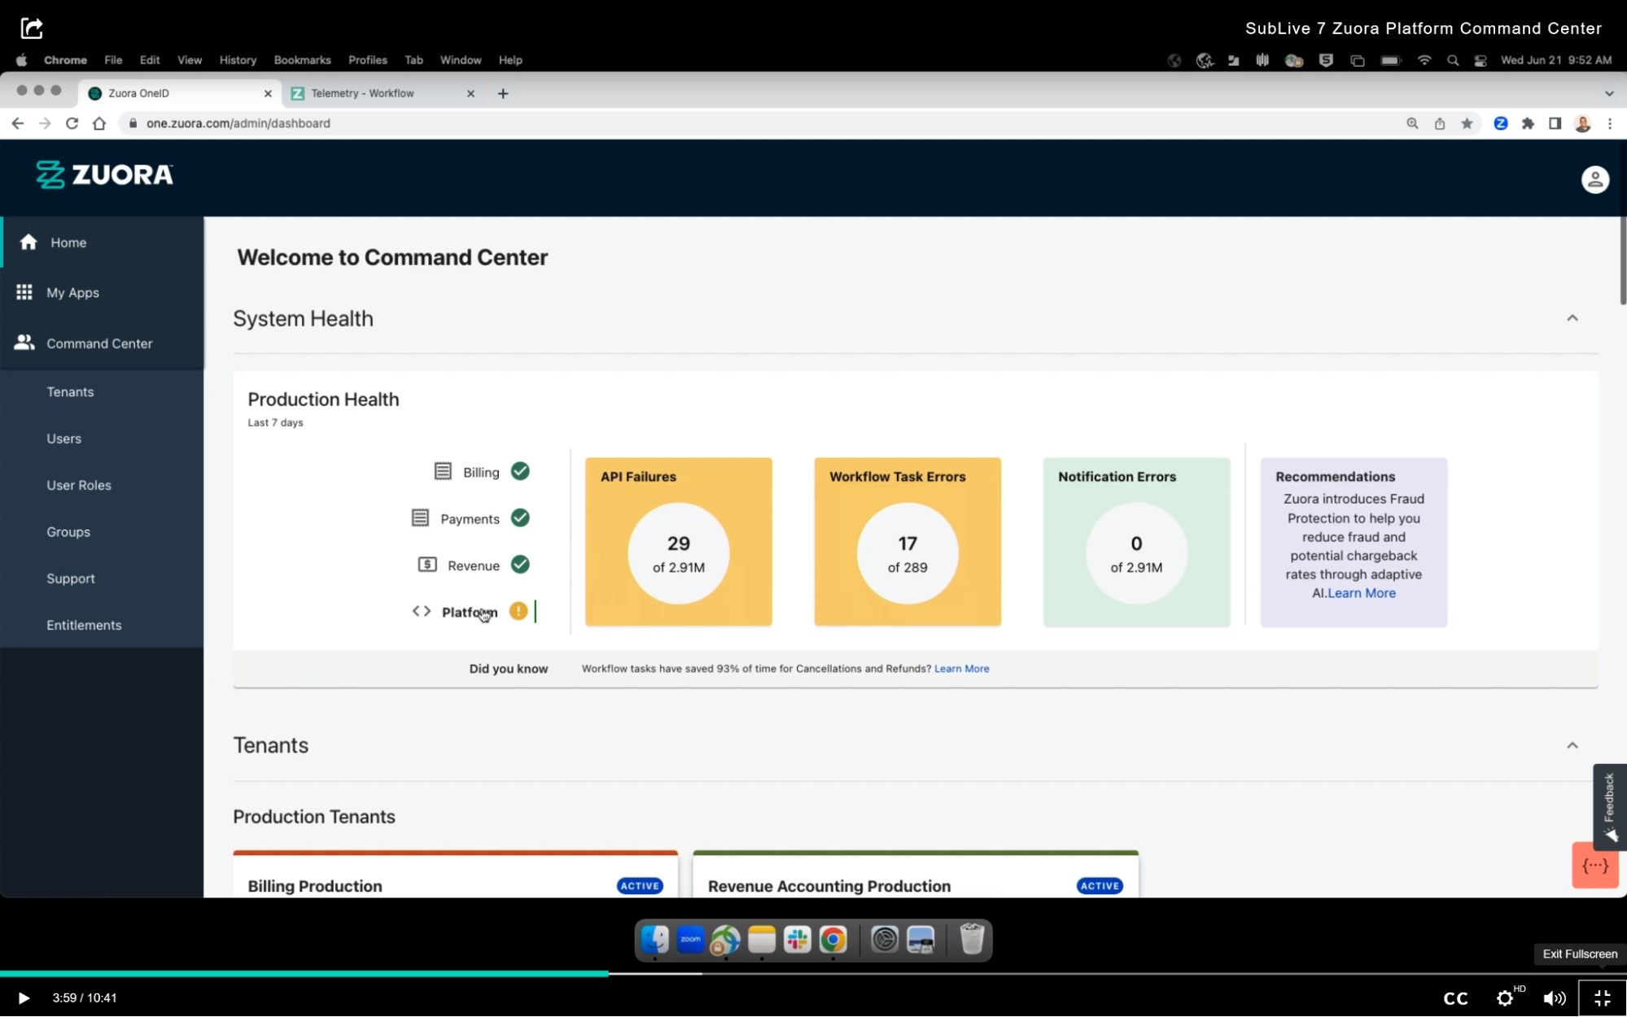Click the Zuora logo in header
Viewport: 1627px width, 1017px height.
point(105,175)
